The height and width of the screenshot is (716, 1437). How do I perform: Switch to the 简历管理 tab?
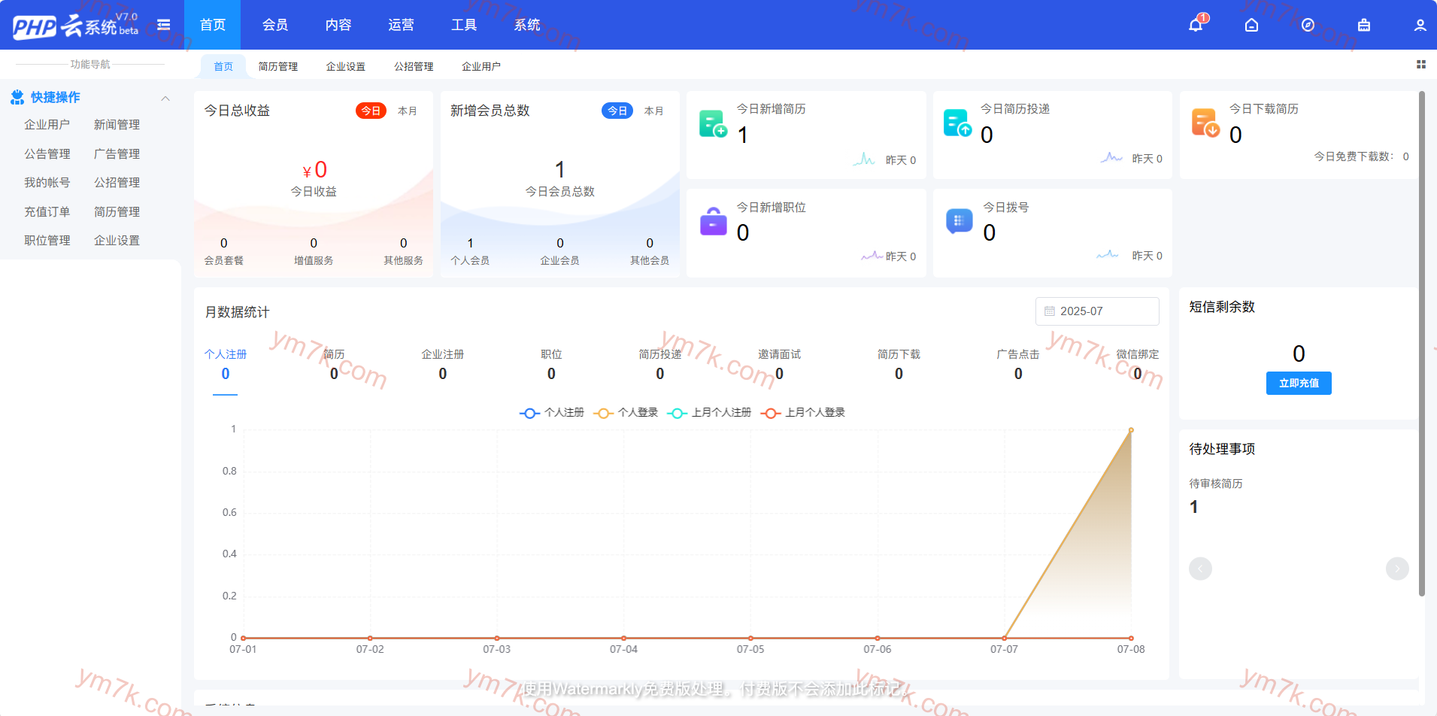[277, 66]
